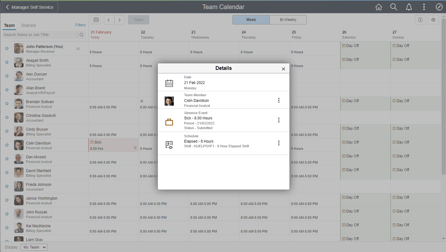This screenshot has height=252, width=446.
Task: Open the Display team selector dropdown
Action: 34,247
